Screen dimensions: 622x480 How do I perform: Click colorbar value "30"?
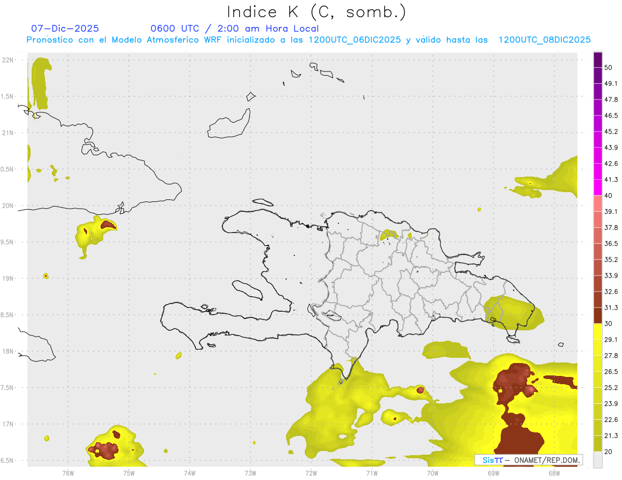click(609, 324)
